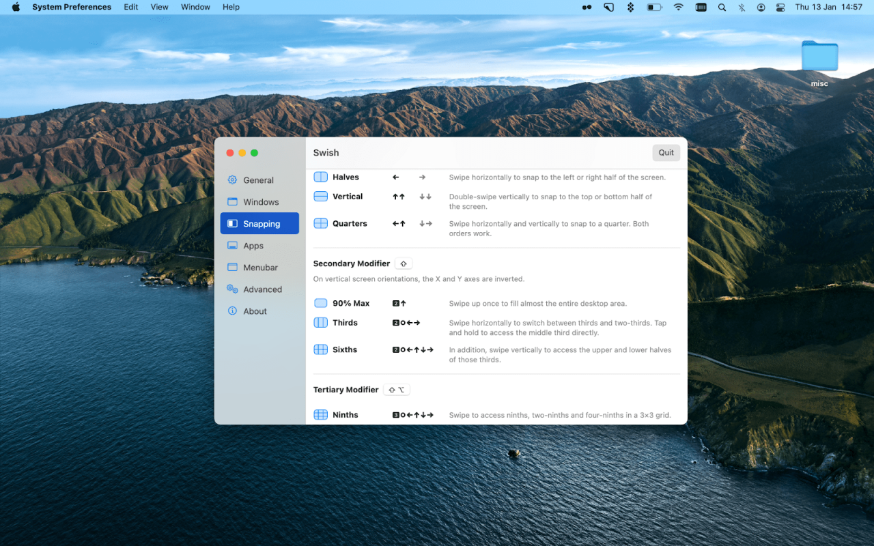874x546 pixels.
Task: Select the Apps sidebar item
Action: [x=253, y=246]
